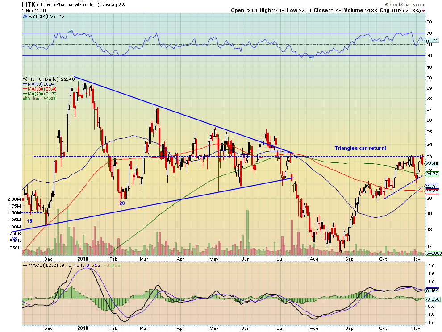This screenshot has width=442, height=332.
Task: Click the 27 label on price axis
Action: pyautogui.click(x=429, y=109)
